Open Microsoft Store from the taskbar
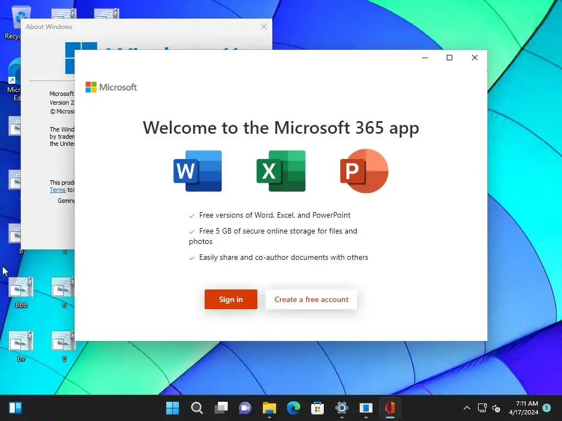The height and width of the screenshot is (421, 562). pyautogui.click(x=318, y=408)
